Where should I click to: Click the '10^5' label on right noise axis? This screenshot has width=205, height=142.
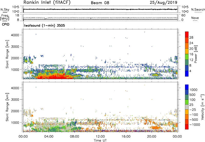coord(185,7)
